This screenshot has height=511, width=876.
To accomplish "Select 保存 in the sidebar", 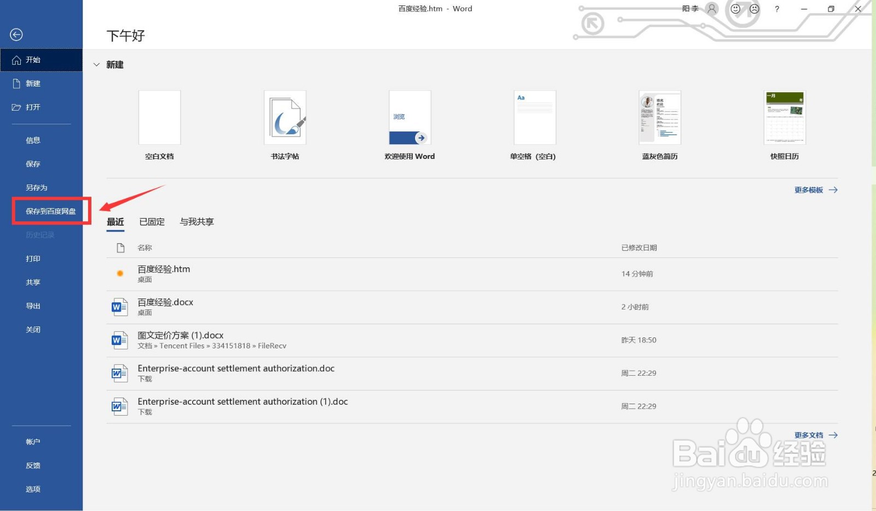I will [x=33, y=164].
